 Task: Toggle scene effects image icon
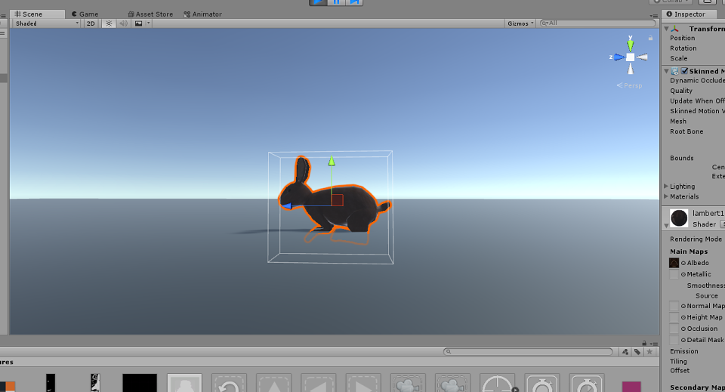pyautogui.click(x=138, y=23)
